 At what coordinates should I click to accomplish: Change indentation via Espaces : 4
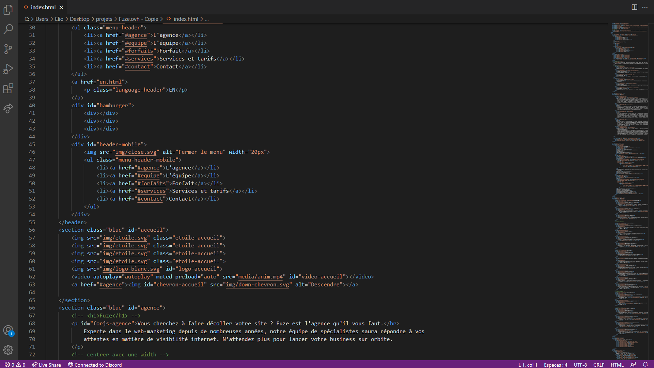tap(556, 365)
